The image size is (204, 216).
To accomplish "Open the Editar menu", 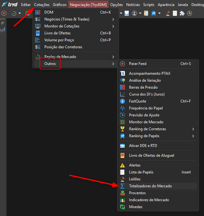I will click(26, 5).
